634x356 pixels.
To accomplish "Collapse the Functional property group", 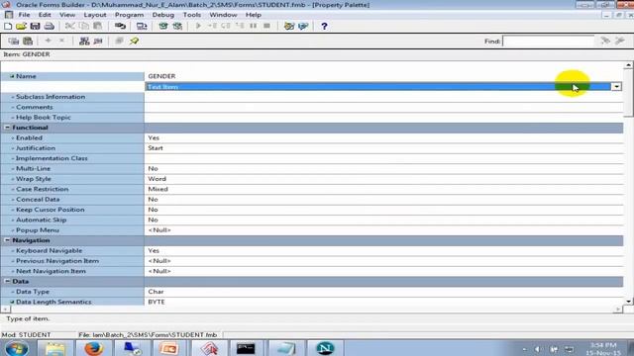I will (7, 128).
